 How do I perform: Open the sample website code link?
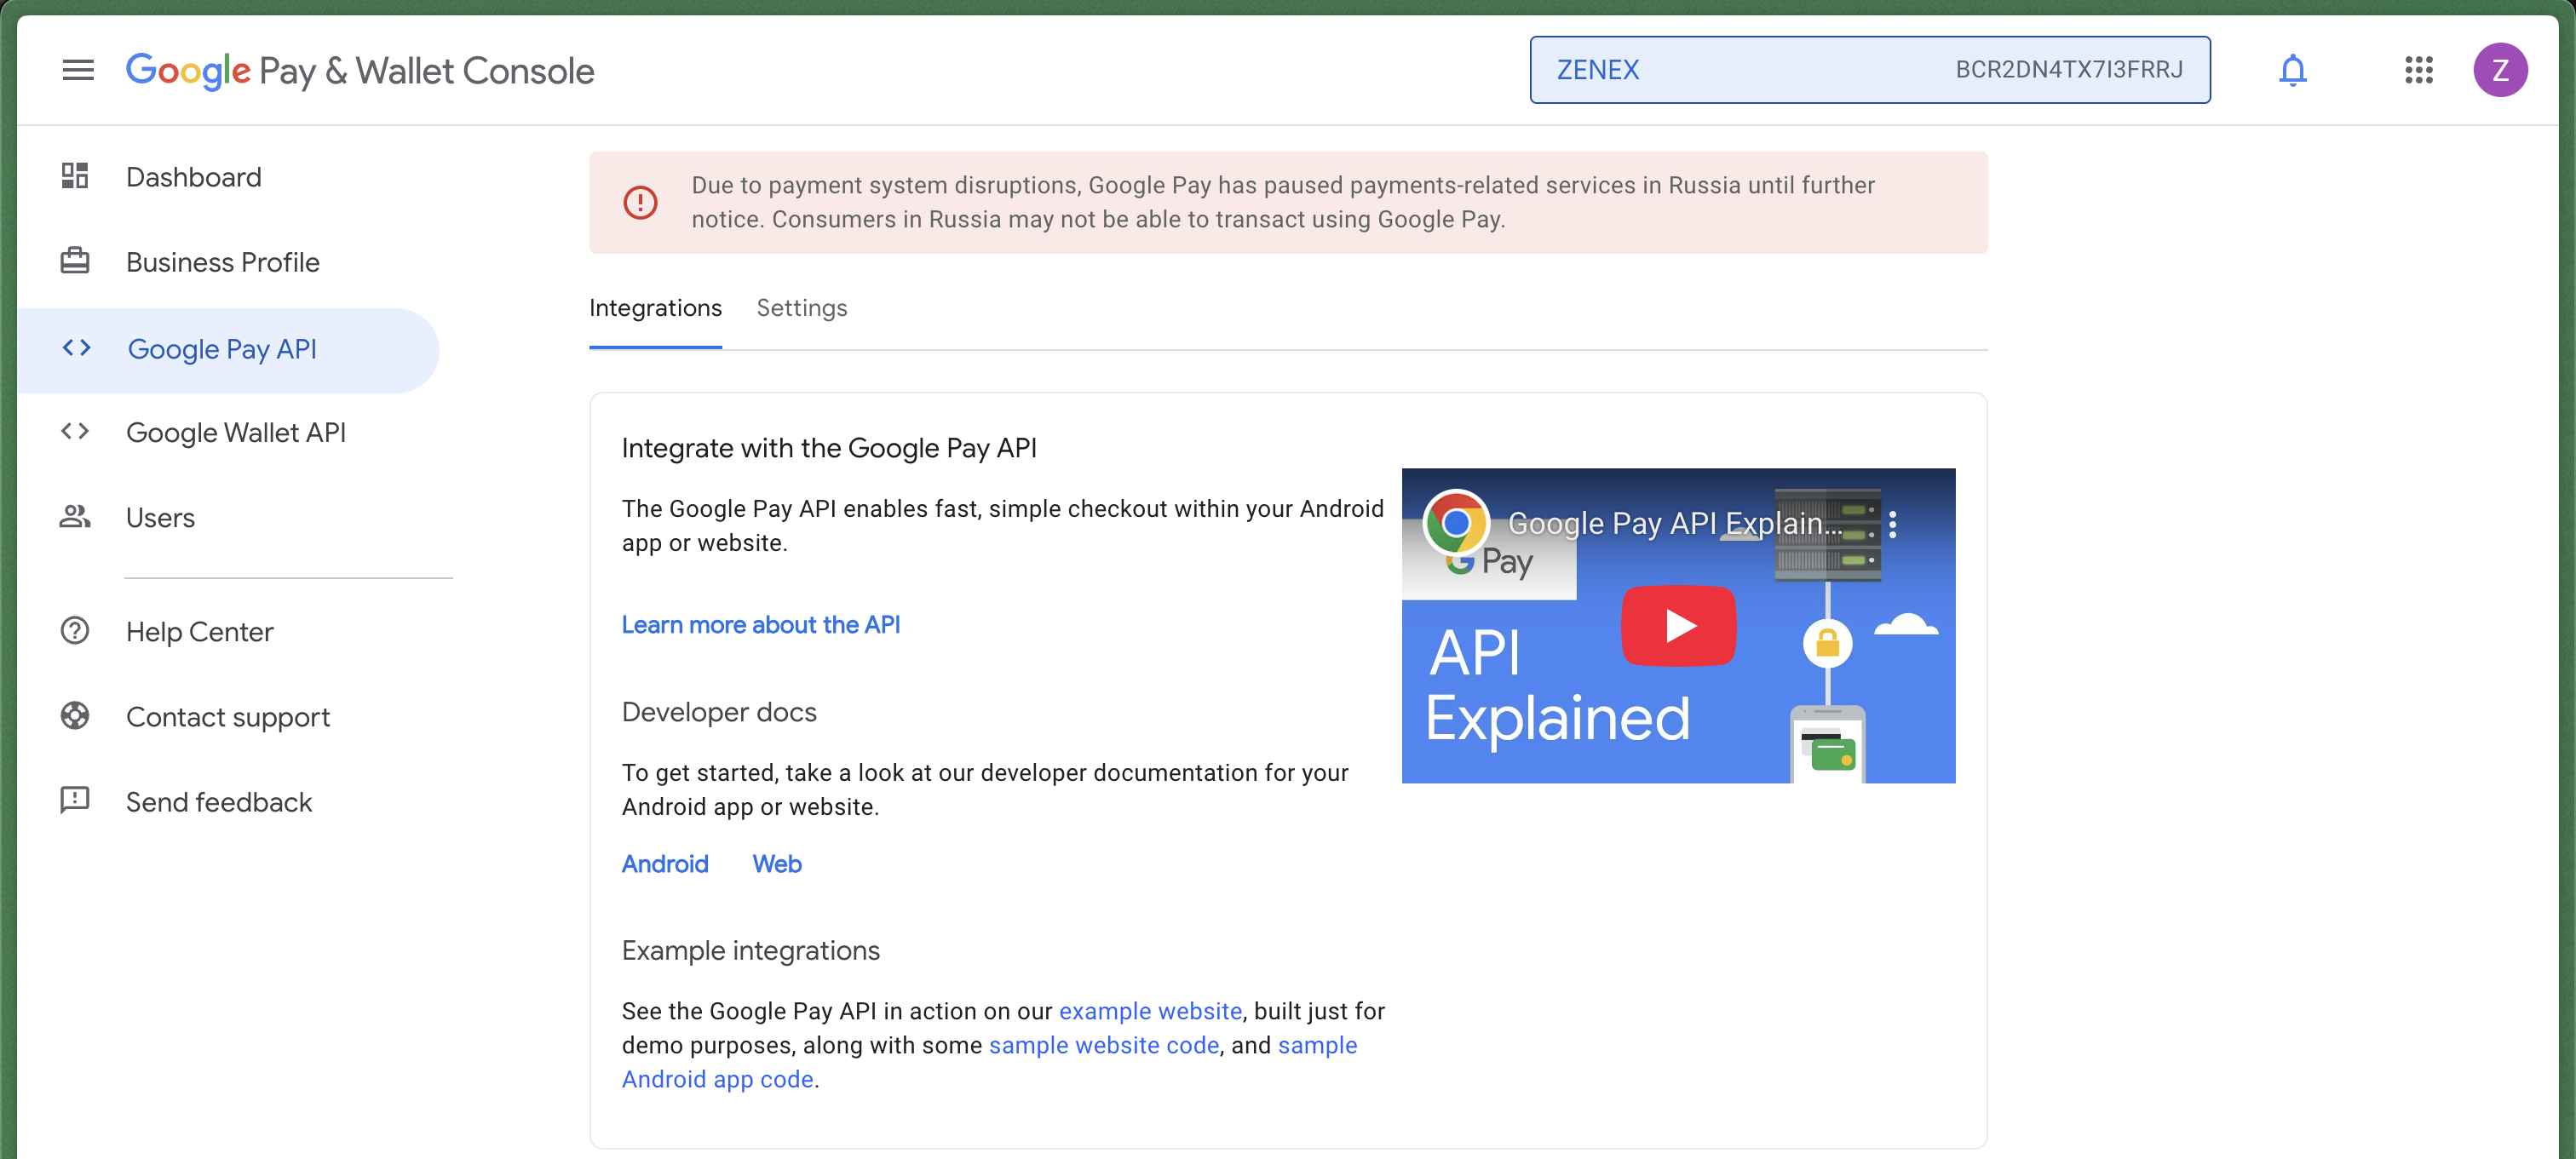[1104, 1045]
